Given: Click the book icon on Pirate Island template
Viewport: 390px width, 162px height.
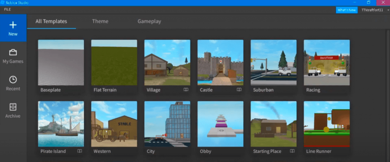Looking at the screenshot, I should (x=79, y=151).
